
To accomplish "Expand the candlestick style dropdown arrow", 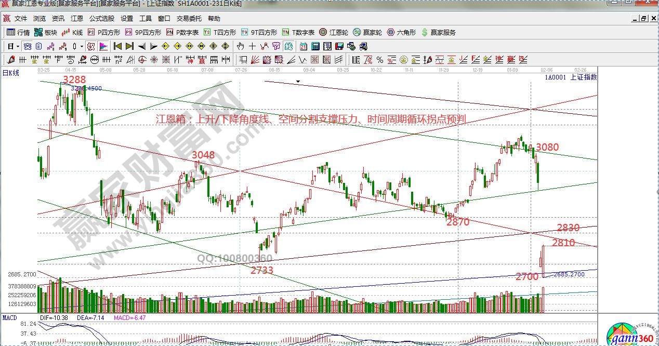I will pyautogui.click(x=82, y=46).
